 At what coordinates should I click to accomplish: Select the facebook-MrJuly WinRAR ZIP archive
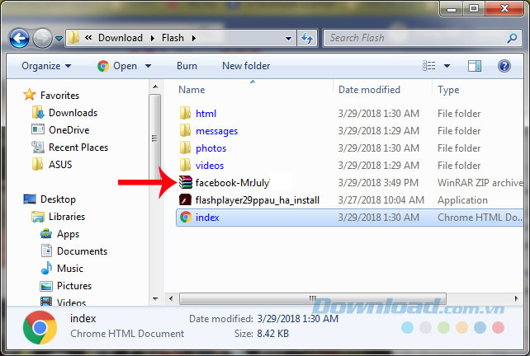232,183
